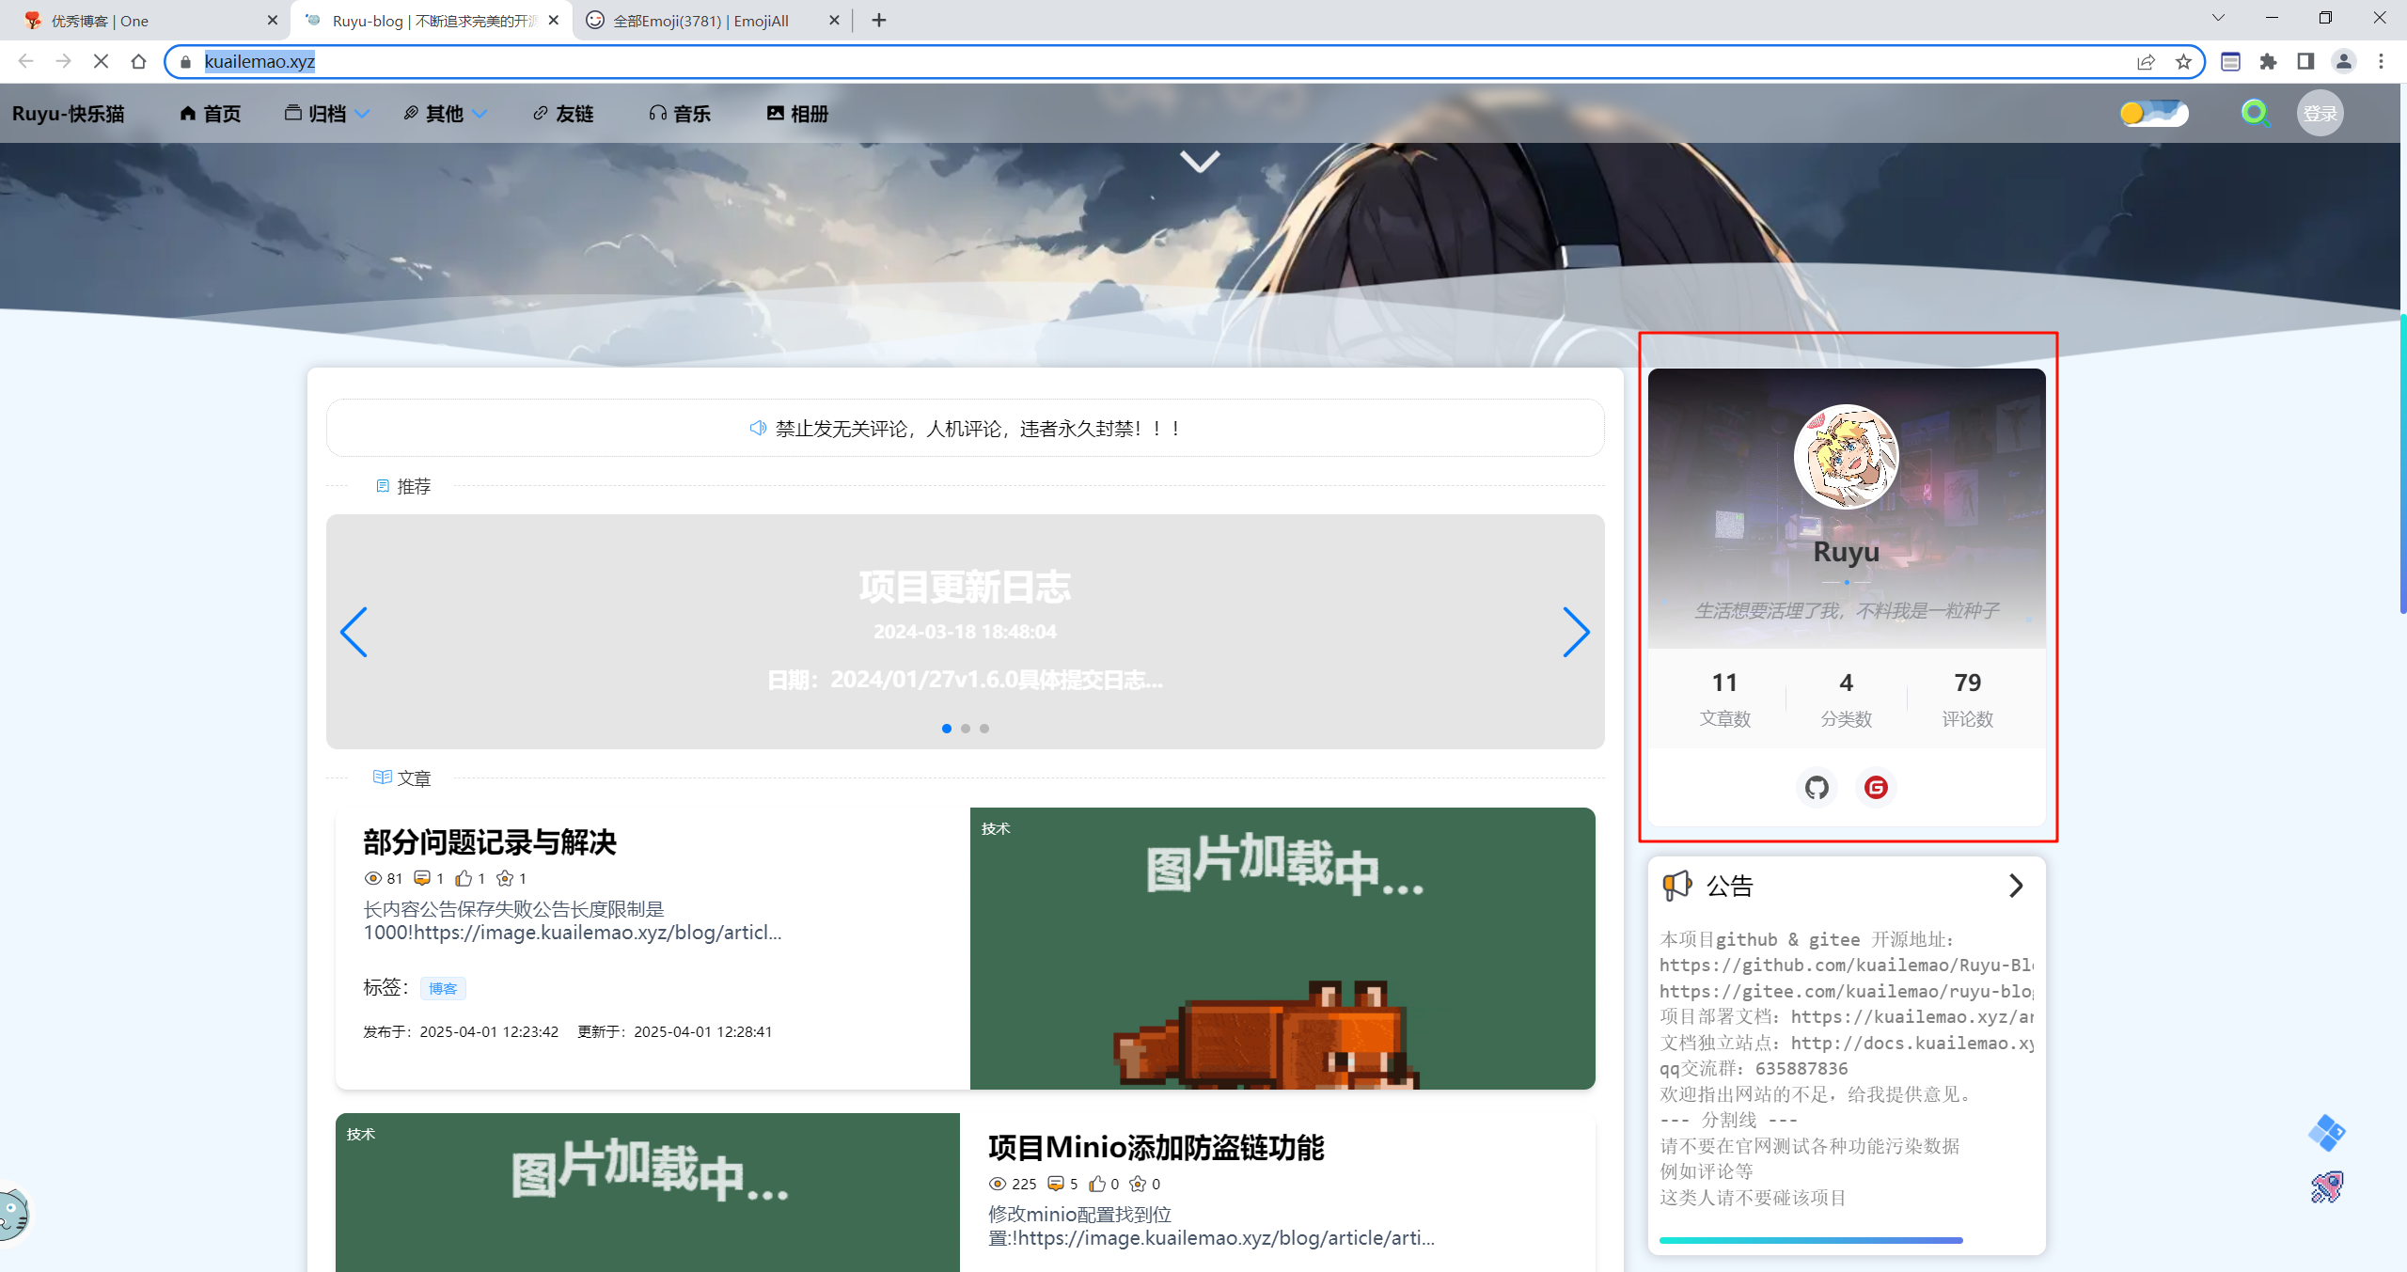View site lock information icon
The image size is (2407, 1272).
coord(185,61)
